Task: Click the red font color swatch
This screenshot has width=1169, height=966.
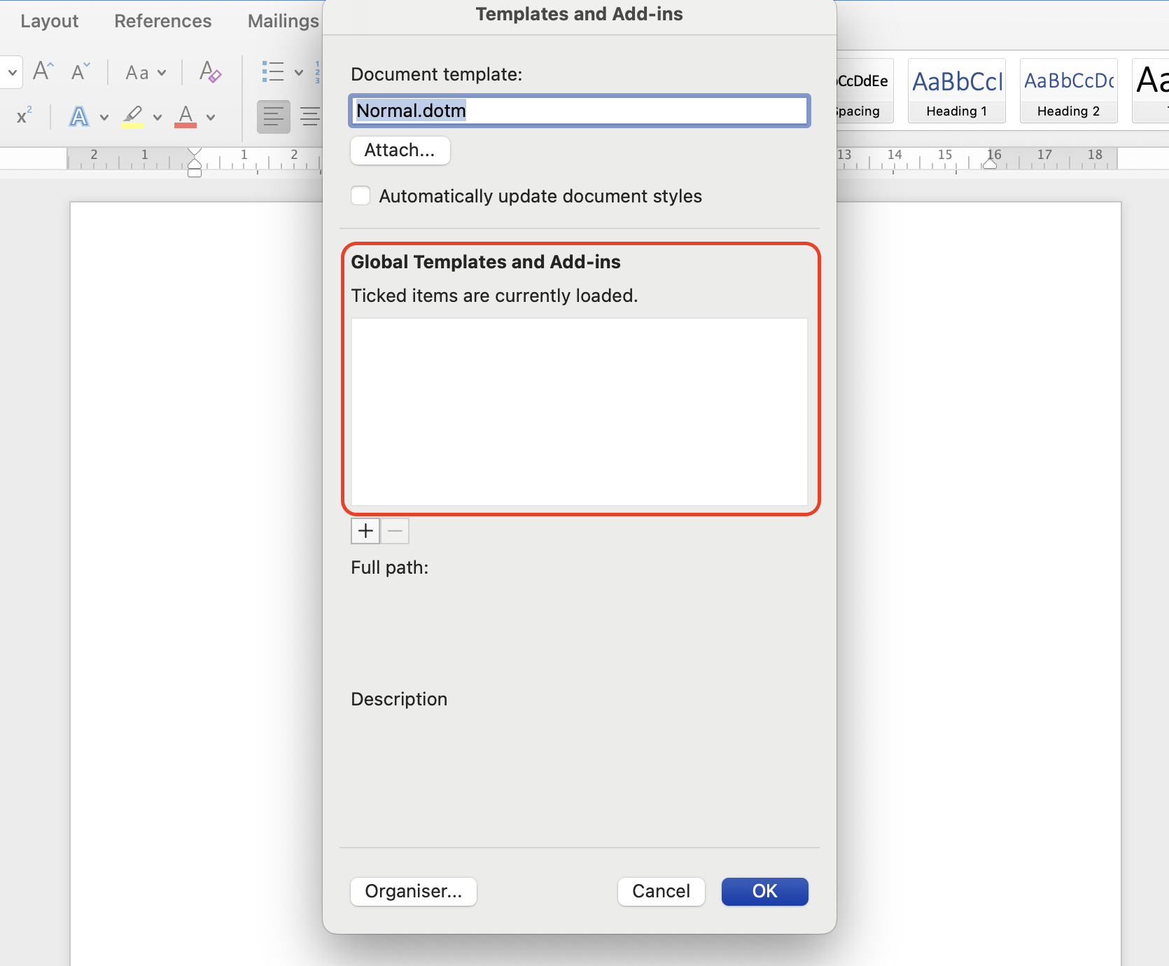Action: [185, 126]
